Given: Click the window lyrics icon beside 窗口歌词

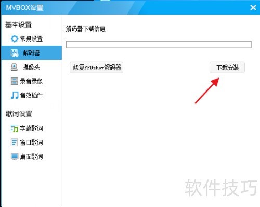Looking at the screenshot, I should pyautogui.click(x=15, y=143).
